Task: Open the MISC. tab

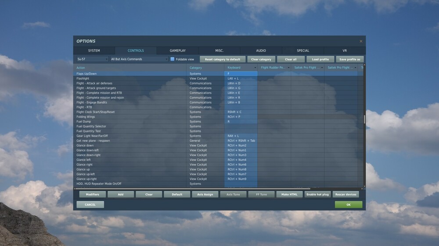Action: click(219, 50)
